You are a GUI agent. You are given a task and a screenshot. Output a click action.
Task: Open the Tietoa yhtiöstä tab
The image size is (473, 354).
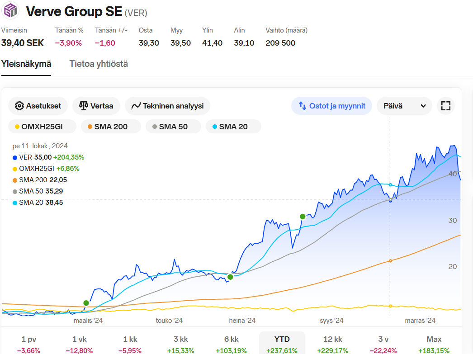click(x=99, y=64)
